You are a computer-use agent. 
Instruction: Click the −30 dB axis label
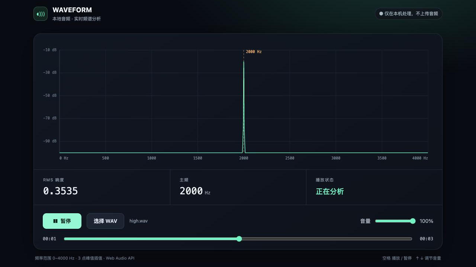[x=50, y=73]
